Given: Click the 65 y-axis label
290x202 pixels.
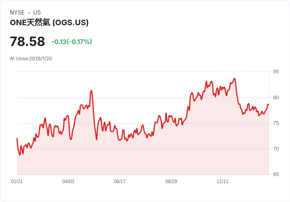Looking at the screenshot, I should 276,174.
